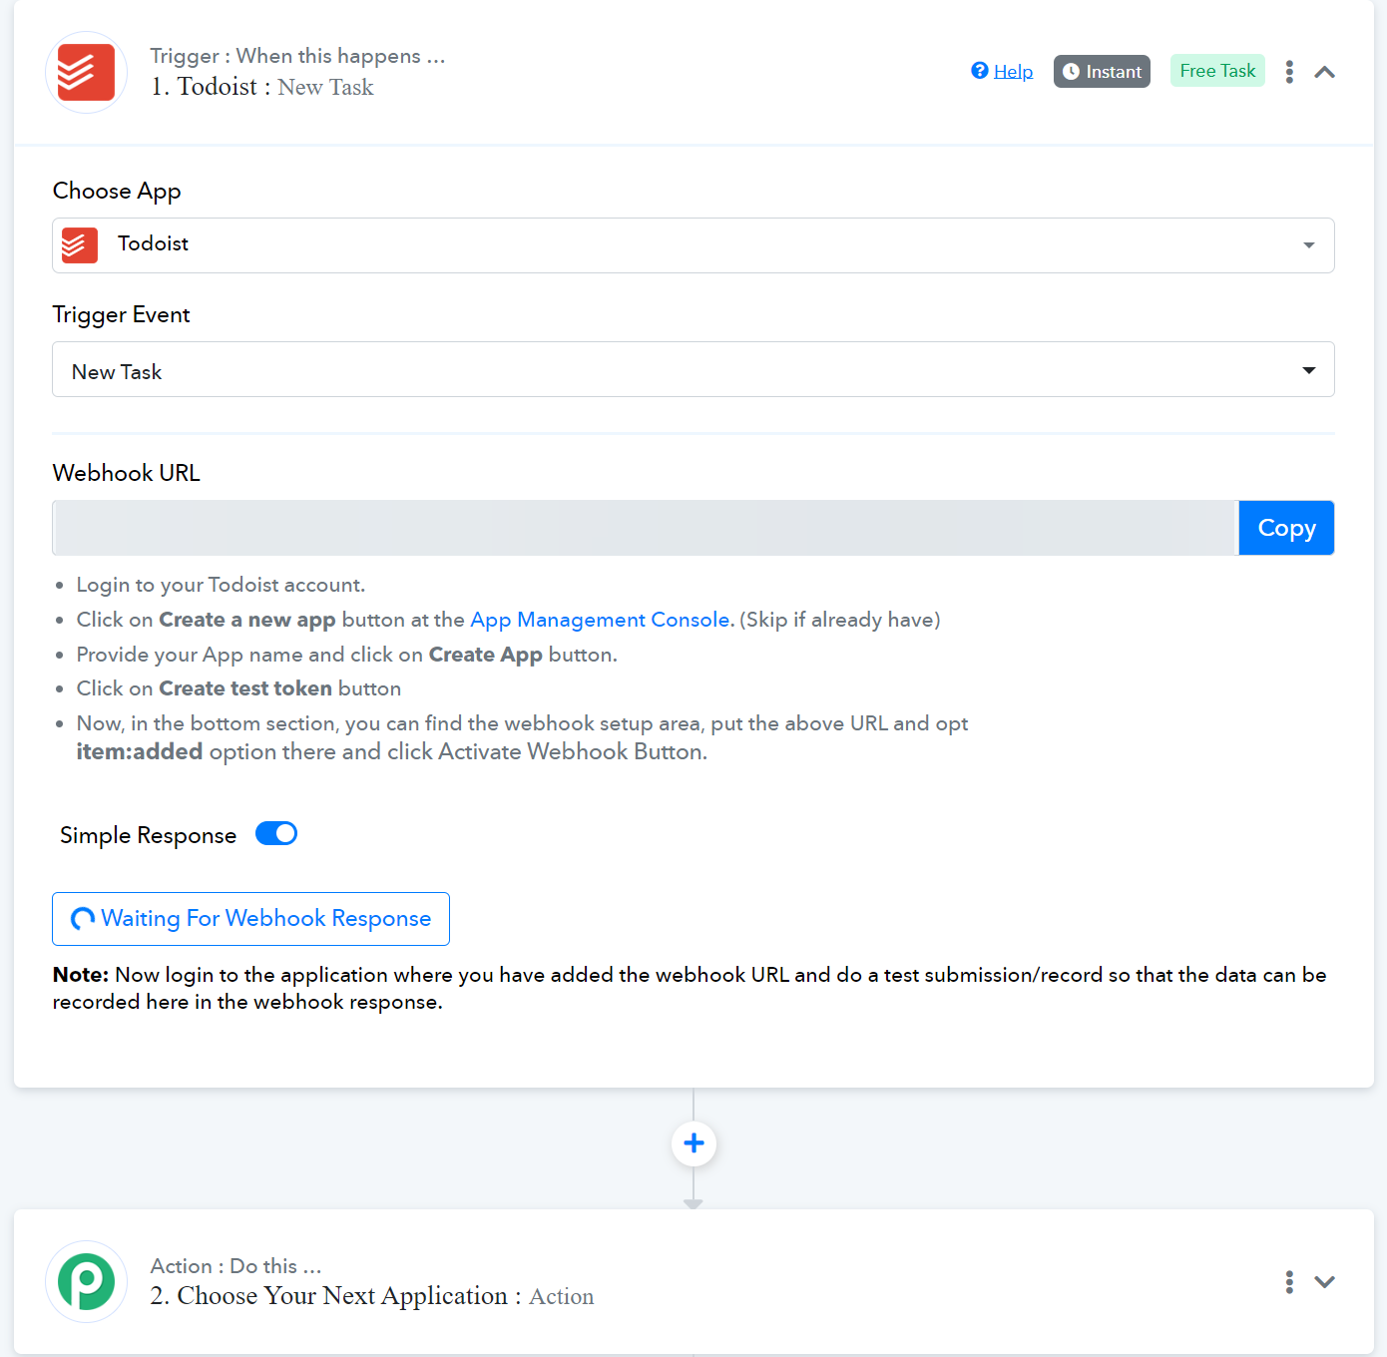Click the 'item:added' bold text
The height and width of the screenshot is (1357, 1387).
tap(140, 751)
